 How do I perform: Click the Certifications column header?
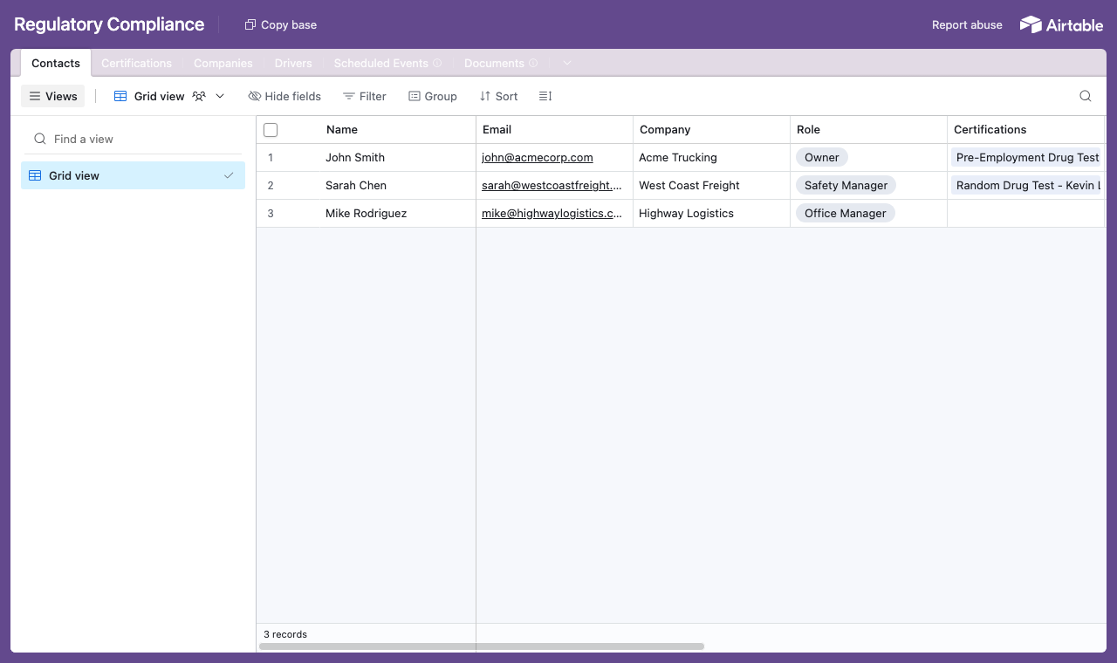pos(1026,129)
